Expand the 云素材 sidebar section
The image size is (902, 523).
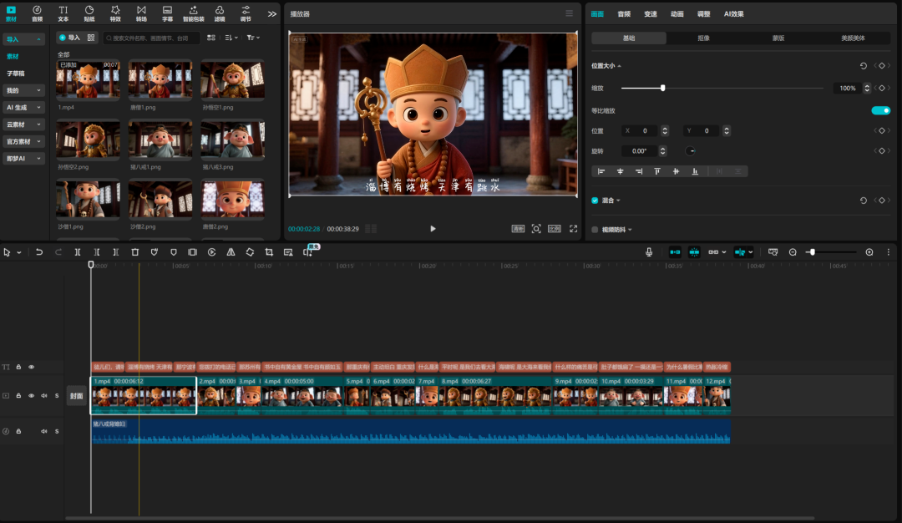click(23, 124)
